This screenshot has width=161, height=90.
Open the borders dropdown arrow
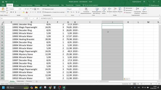pos(21,12)
